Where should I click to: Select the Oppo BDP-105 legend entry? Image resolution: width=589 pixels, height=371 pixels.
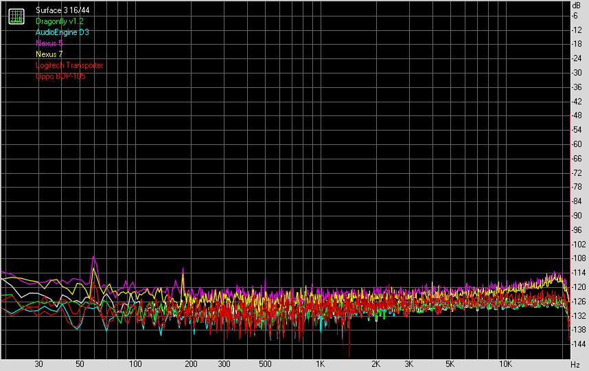(61, 76)
